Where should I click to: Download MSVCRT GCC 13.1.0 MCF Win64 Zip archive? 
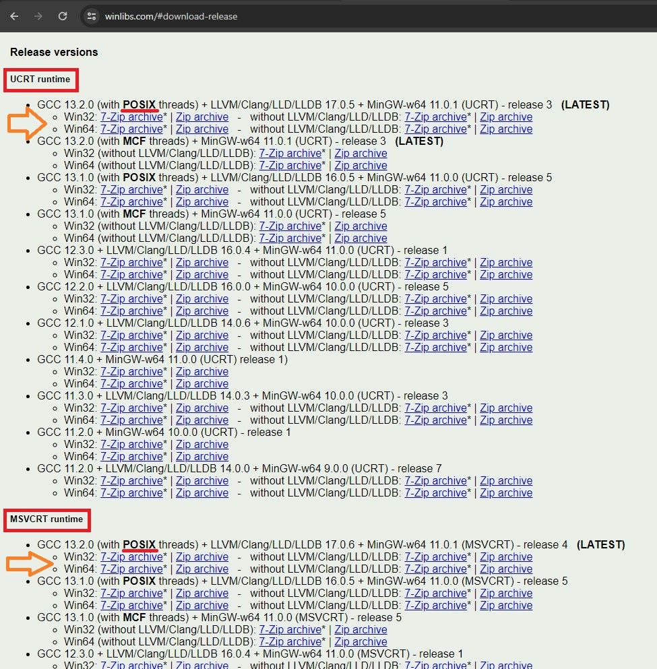pyautogui.click(x=361, y=641)
